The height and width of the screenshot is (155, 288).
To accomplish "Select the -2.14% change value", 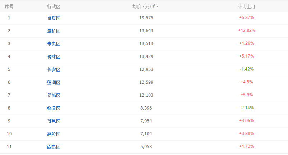I will [x=247, y=108].
